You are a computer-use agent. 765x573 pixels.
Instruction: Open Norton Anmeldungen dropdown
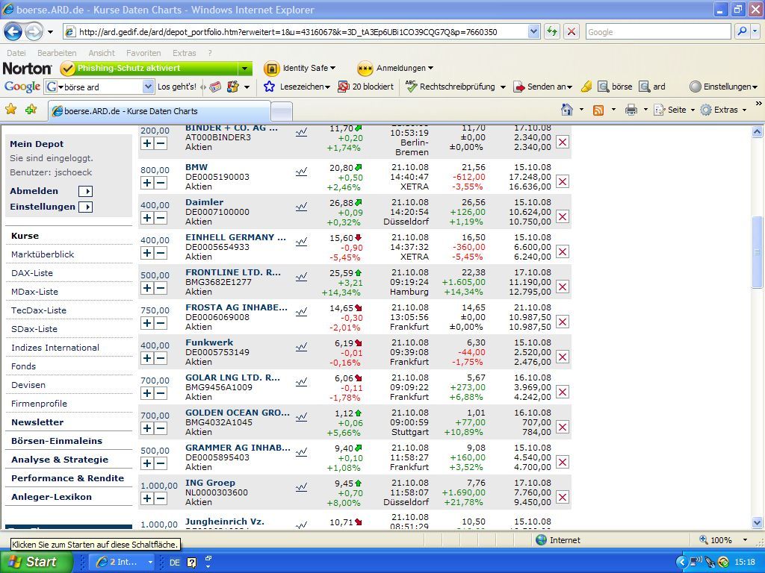click(395, 68)
